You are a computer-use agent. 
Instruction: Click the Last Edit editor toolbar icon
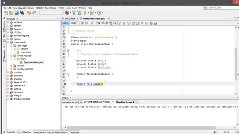tap(82, 23)
